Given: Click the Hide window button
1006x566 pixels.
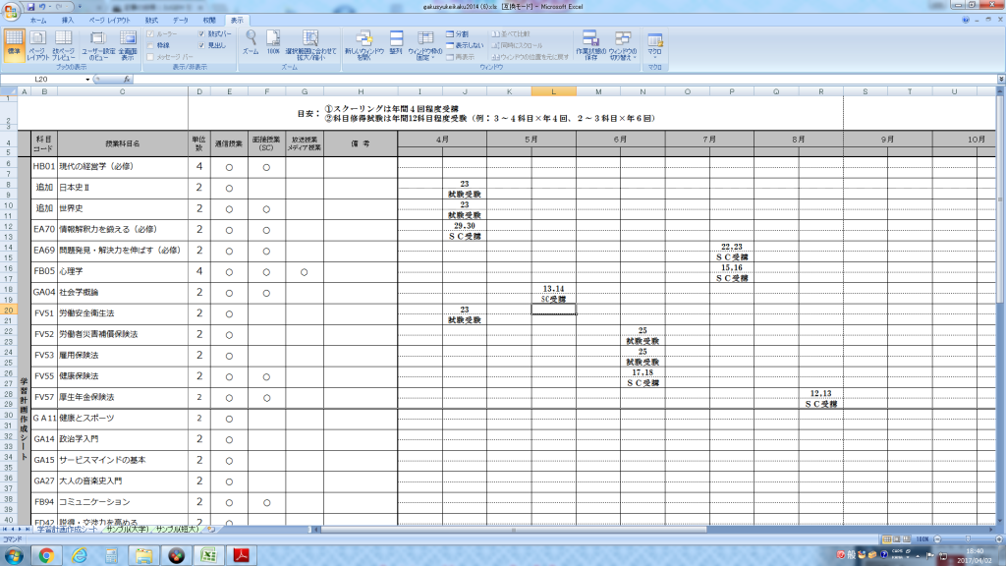Looking at the screenshot, I should click(x=465, y=44).
